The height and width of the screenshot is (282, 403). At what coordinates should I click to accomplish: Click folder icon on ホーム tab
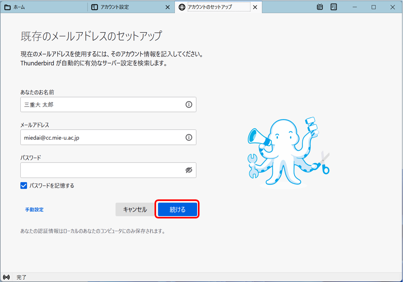[x=8, y=7]
